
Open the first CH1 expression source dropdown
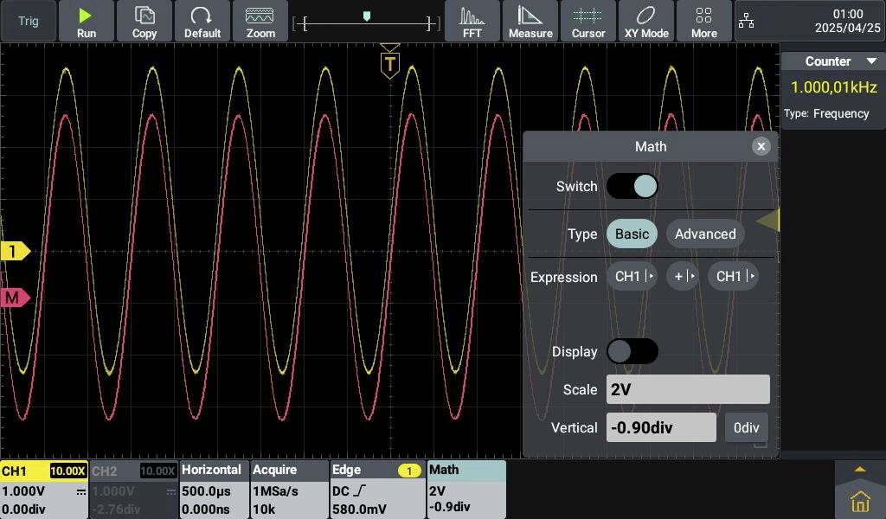click(x=632, y=276)
